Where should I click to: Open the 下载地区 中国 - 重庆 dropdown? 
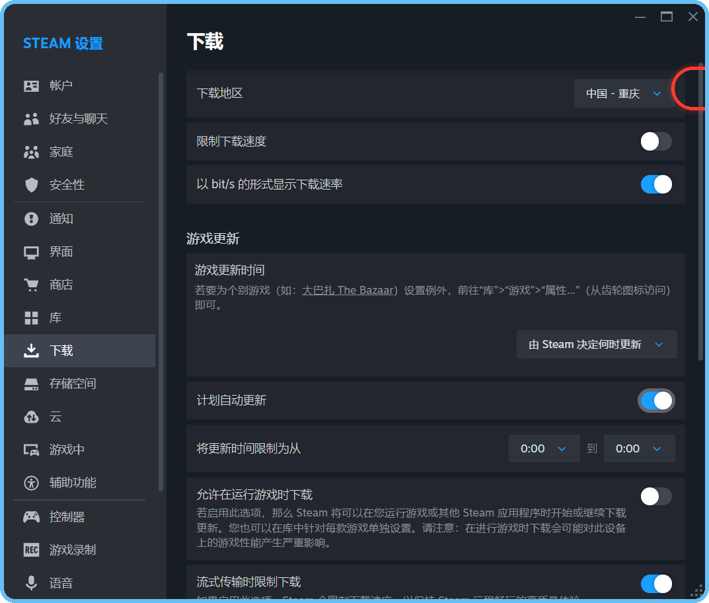(x=624, y=94)
